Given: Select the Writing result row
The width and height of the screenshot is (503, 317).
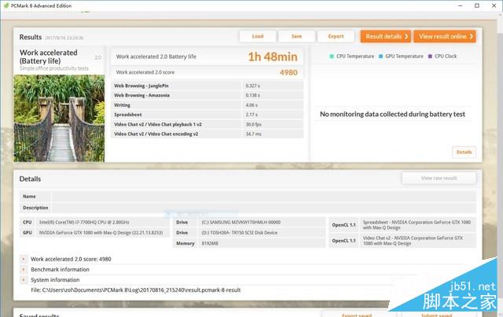Looking at the screenshot, I should pyautogui.click(x=207, y=105).
